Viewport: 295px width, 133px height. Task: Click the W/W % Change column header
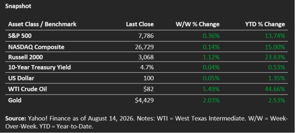click(x=198, y=24)
